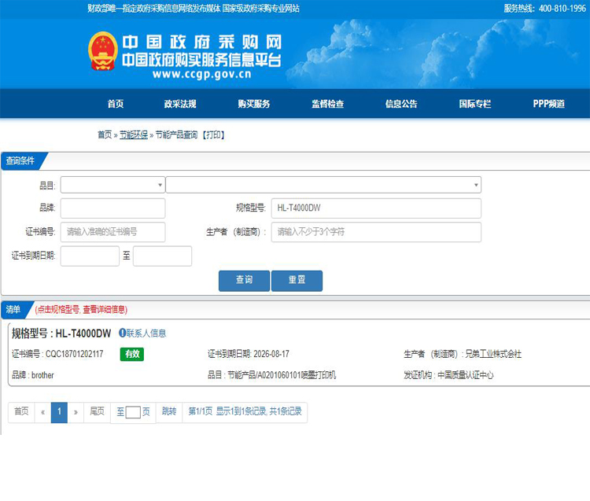Click the 证书到期日期 start date field
The height and width of the screenshot is (501, 590).
(90, 256)
